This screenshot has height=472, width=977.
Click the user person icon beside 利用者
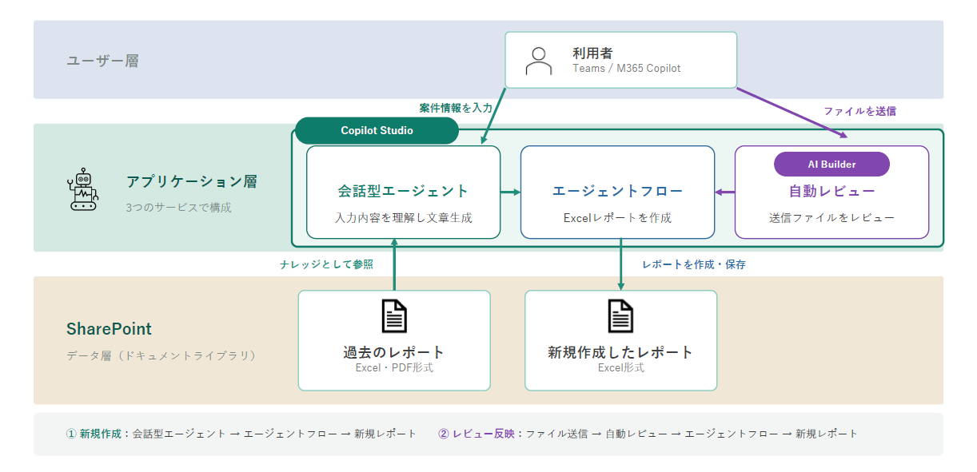point(539,61)
